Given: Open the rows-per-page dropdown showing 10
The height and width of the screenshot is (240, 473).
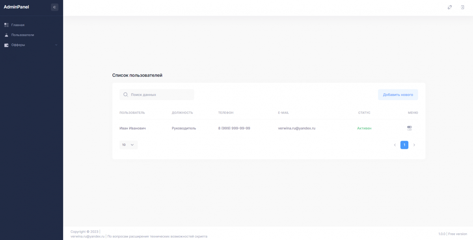Looking at the screenshot, I should click(x=128, y=145).
